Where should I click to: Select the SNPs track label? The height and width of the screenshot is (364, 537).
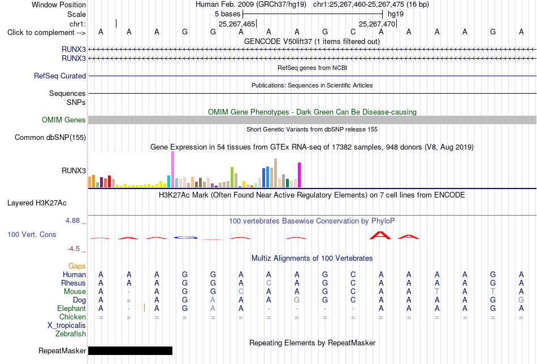pos(76,102)
